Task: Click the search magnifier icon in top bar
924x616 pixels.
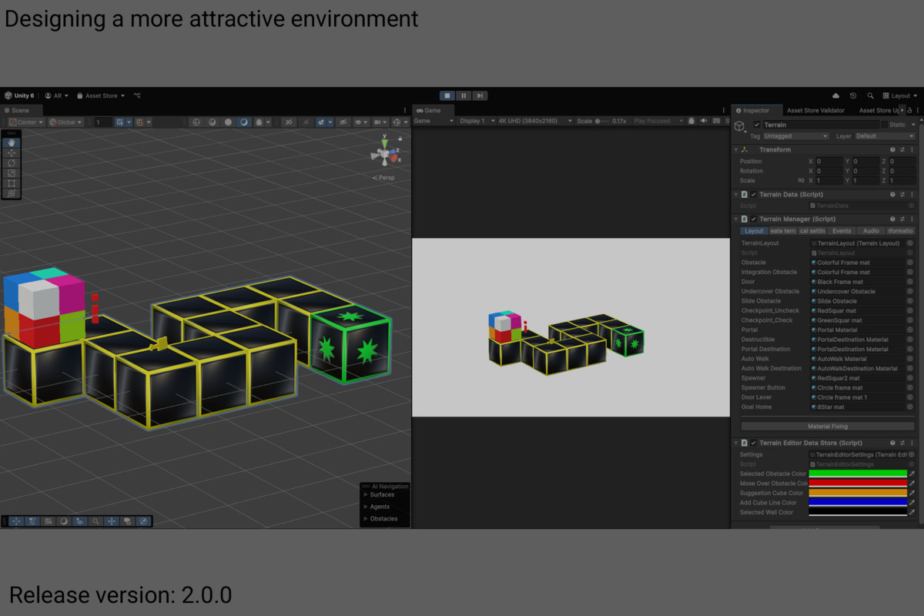Action: point(870,96)
